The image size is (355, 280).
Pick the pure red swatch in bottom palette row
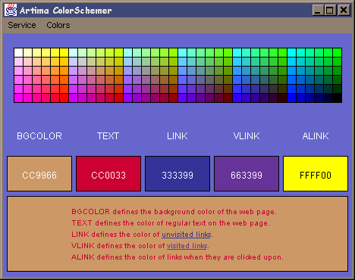click(x=64, y=98)
